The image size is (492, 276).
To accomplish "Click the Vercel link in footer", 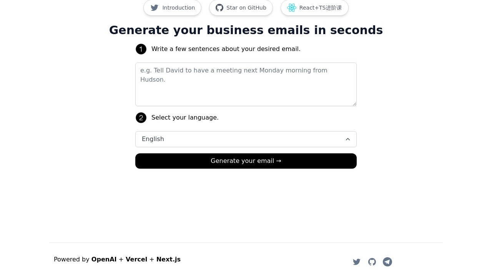I will tap(136, 260).
